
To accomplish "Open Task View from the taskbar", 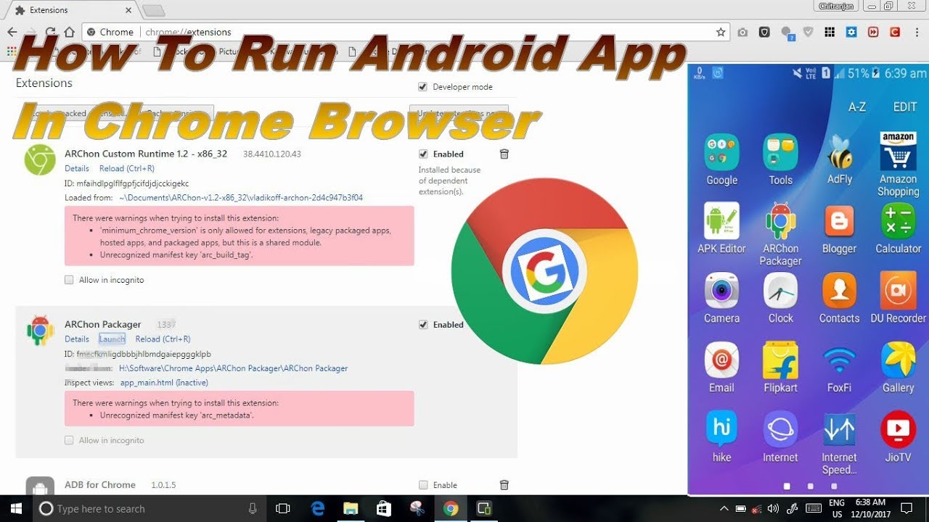I will click(283, 508).
